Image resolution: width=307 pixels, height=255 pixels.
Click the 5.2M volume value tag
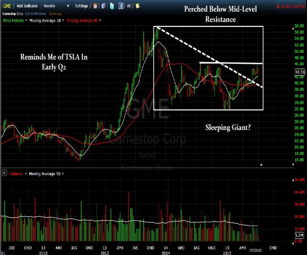point(299,235)
